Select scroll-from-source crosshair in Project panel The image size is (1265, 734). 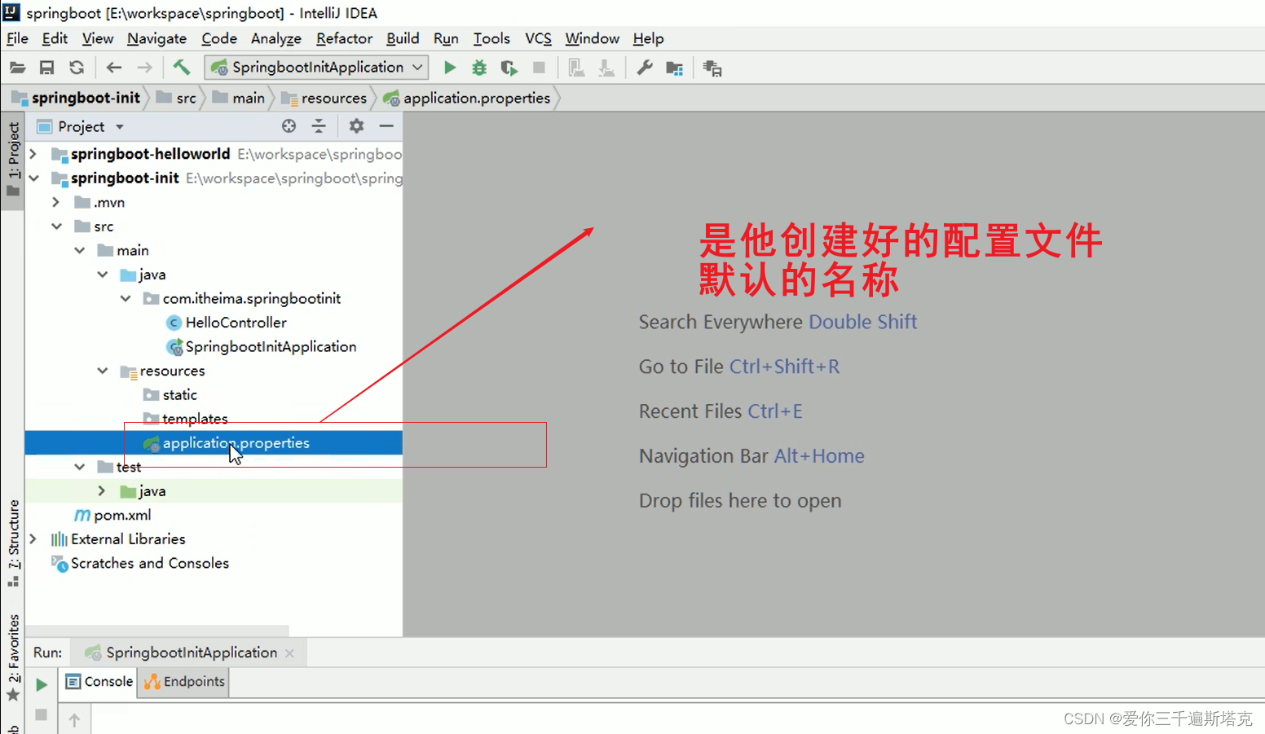click(289, 126)
